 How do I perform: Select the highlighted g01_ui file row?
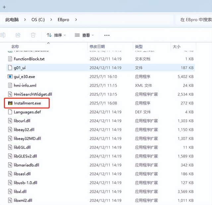(x=99, y=68)
